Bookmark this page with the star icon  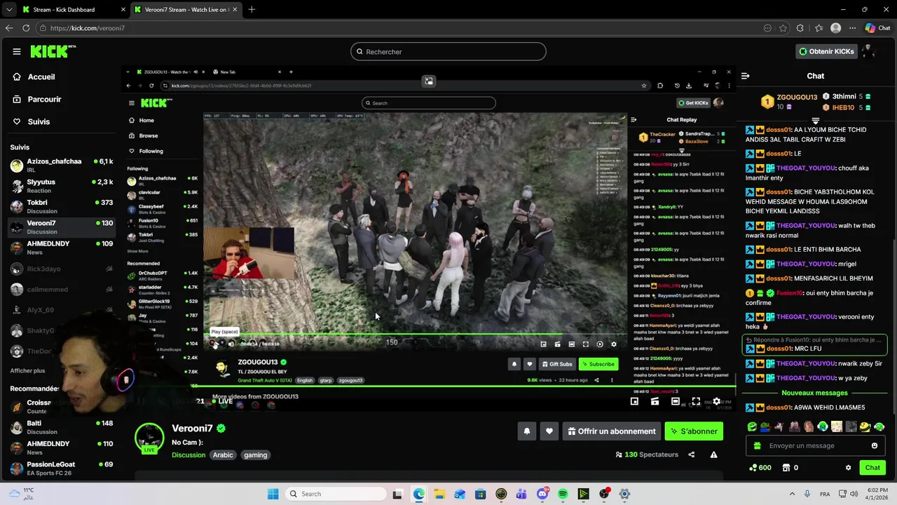pyautogui.click(x=783, y=28)
